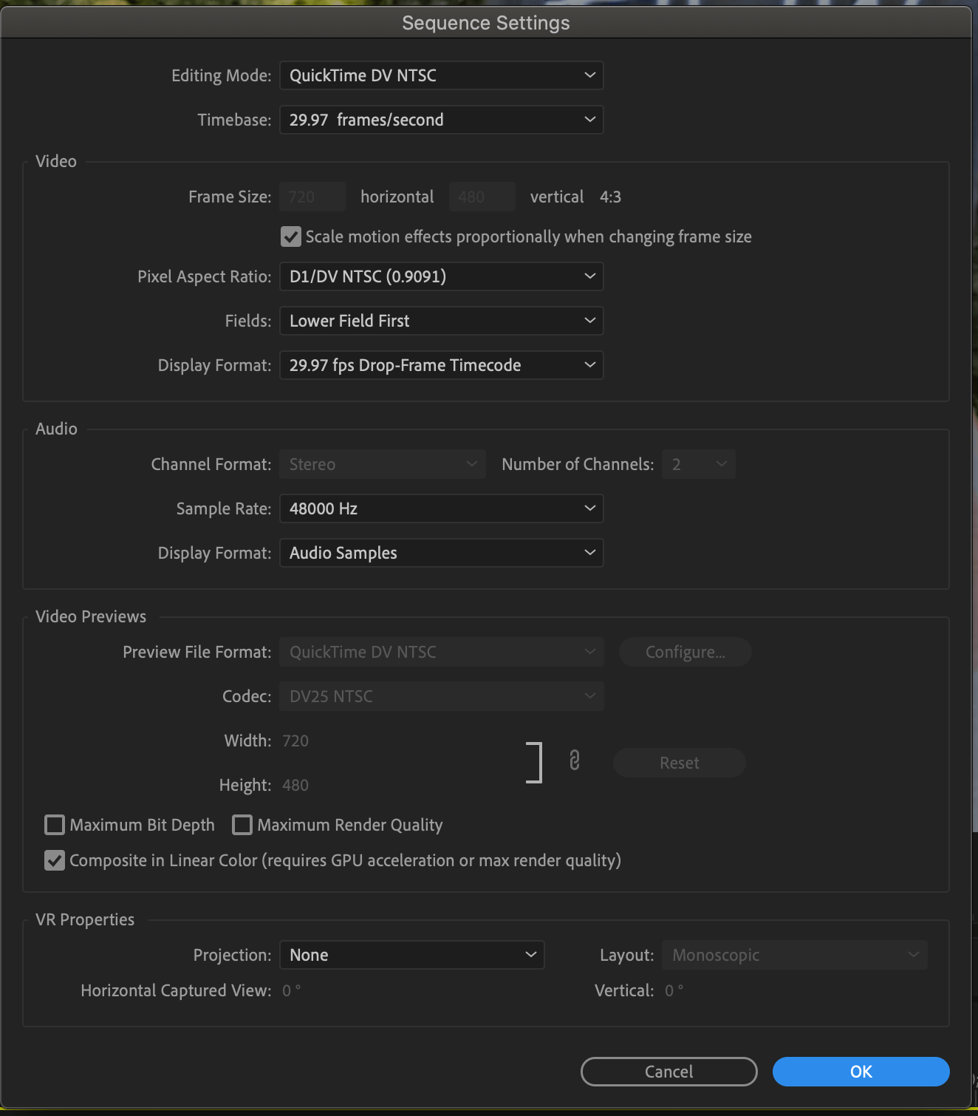Open the Pixel Aspect Ratio dropdown
The image size is (978, 1116).
(441, 276)
